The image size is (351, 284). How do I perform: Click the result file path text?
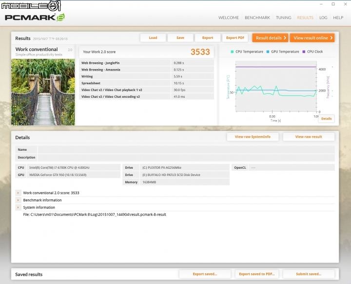pyautogui.click(x=95, y=214)
